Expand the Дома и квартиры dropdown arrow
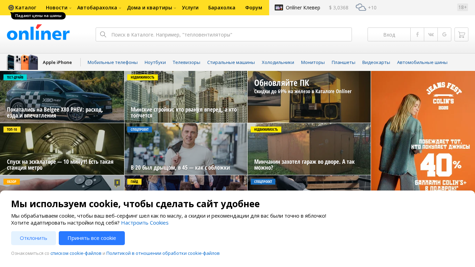This screenshot has width=475, height=267. (175, 8)
